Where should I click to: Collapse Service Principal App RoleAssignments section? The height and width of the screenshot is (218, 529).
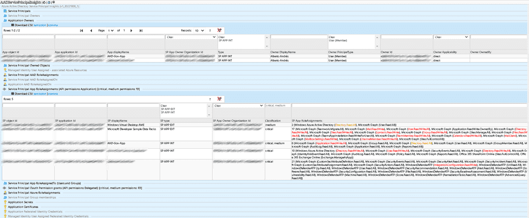click(74, 89)
